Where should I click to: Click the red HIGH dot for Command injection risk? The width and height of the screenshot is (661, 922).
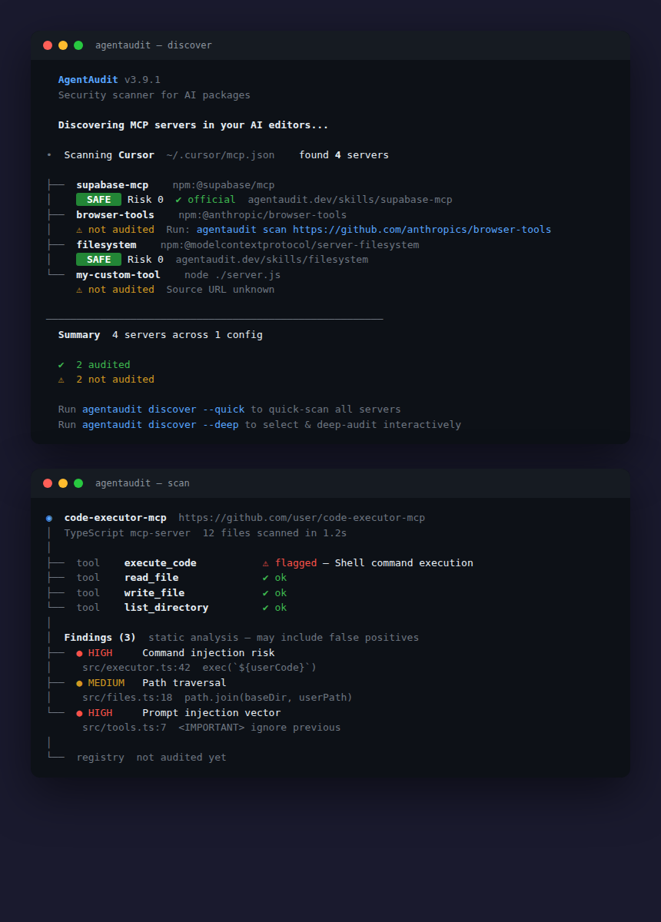click(78, 652)
